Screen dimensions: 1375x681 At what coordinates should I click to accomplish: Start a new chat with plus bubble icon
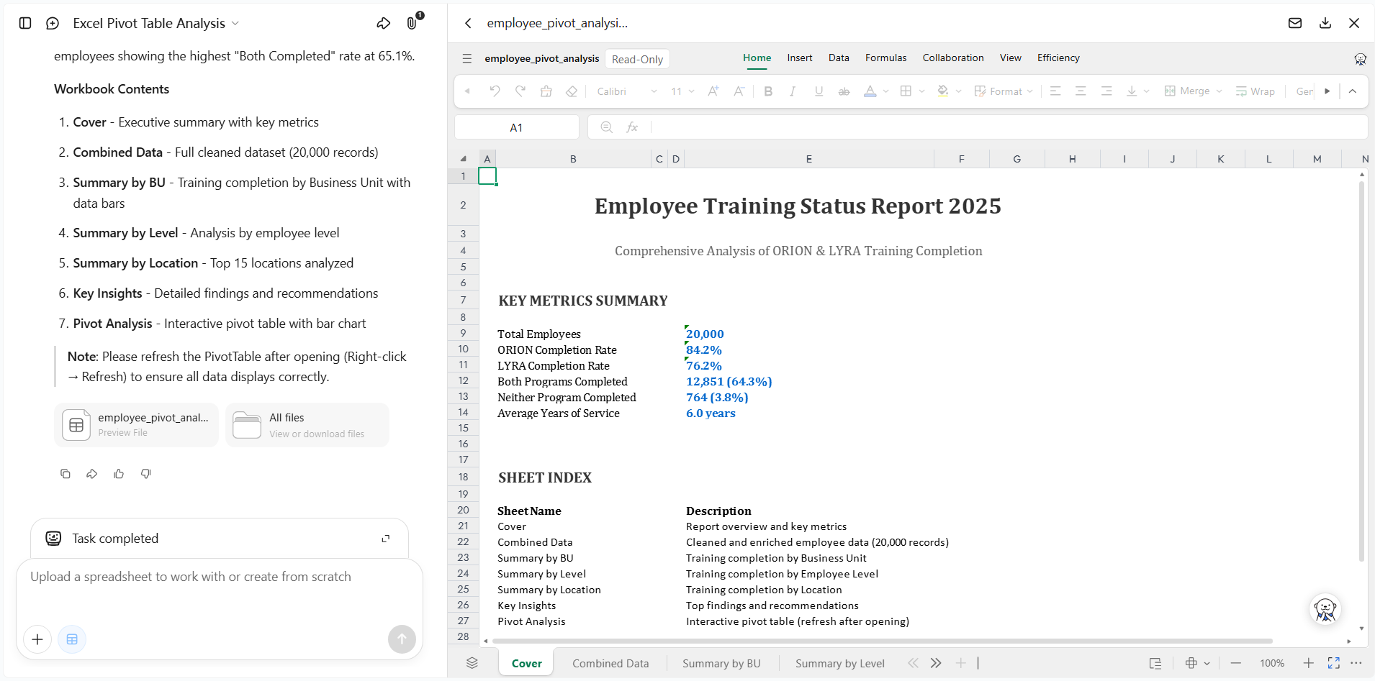(53, 23)
